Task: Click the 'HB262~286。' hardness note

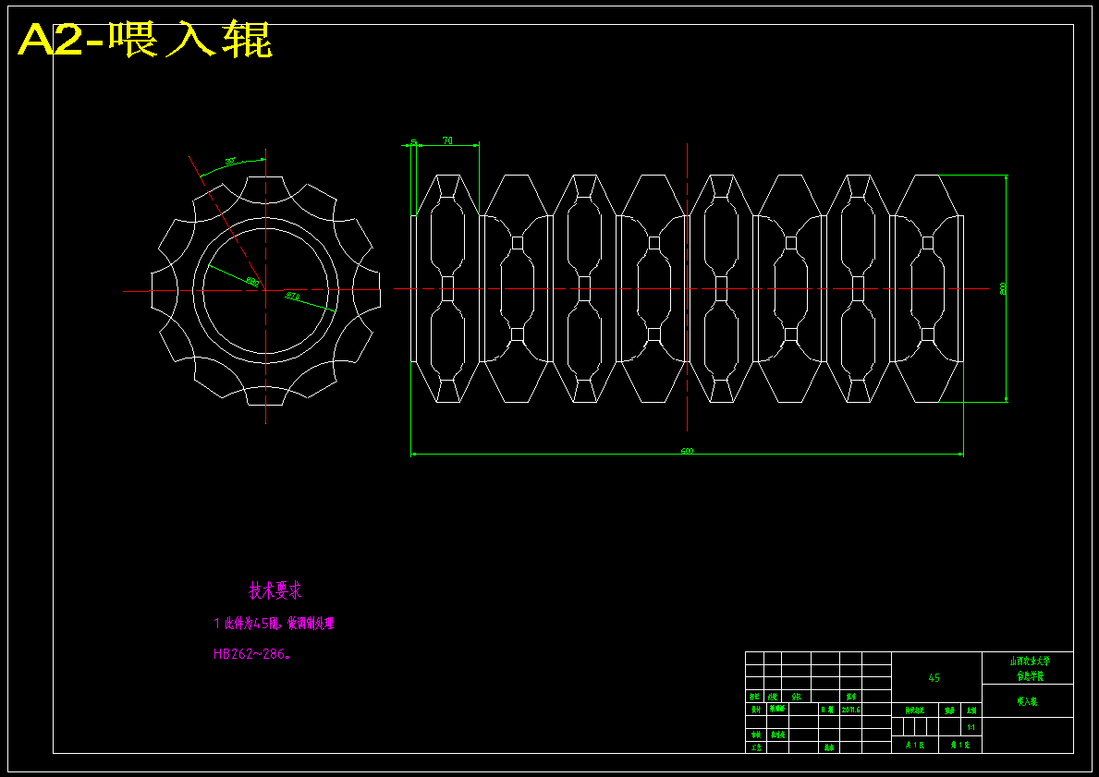Action: (x=252, y=654)
